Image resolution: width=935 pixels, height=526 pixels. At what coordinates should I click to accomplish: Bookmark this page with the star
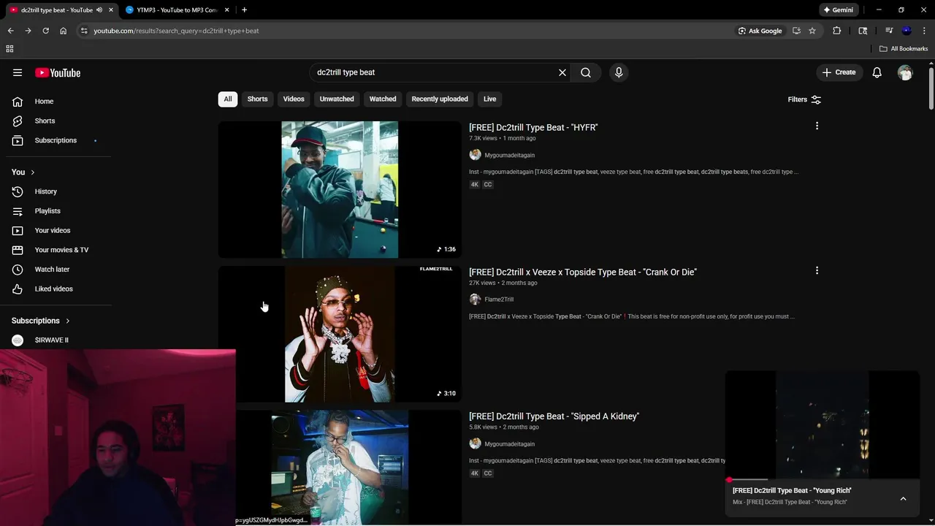(812, 31)
